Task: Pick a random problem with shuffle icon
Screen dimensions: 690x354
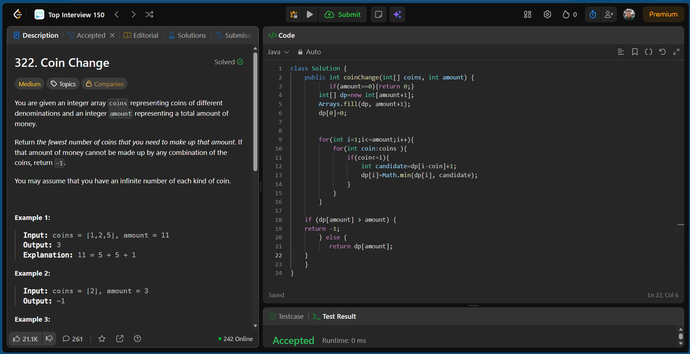Action: [x=149, y=14]
